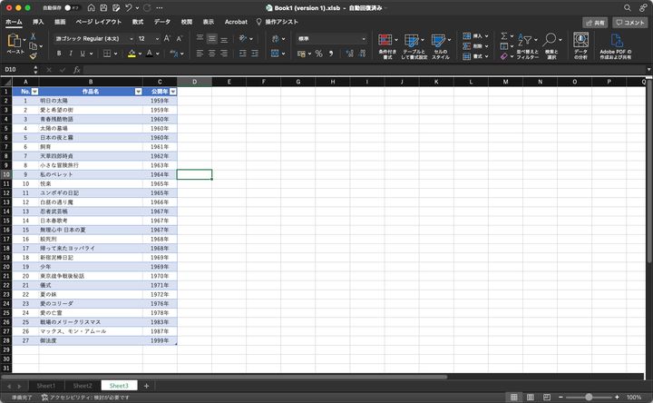Open the 挿入 (Insert) ribbon tab
Viewport: 653px width, 403px height.
coord(38,21)
